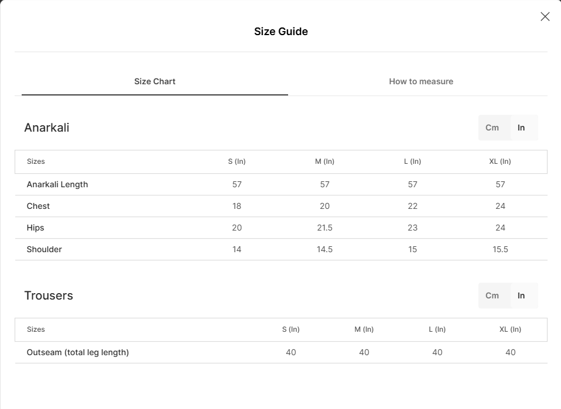This screenshot has width=561, height=409.
Task: Switch to the Size Chart tab
Action: point(155,81)
